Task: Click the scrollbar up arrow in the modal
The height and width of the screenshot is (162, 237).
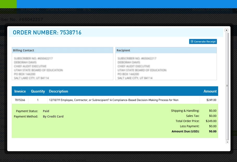Action: coord(227,35)
